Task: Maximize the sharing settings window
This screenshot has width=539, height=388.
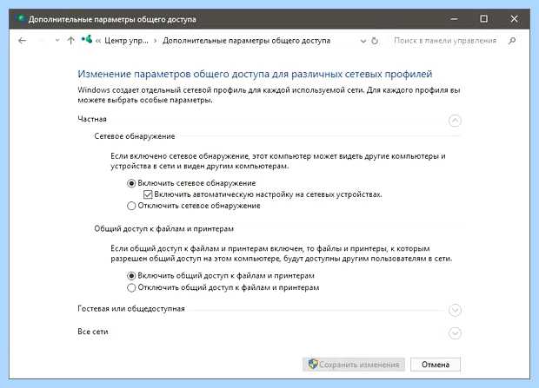Action: pos(483,19)
